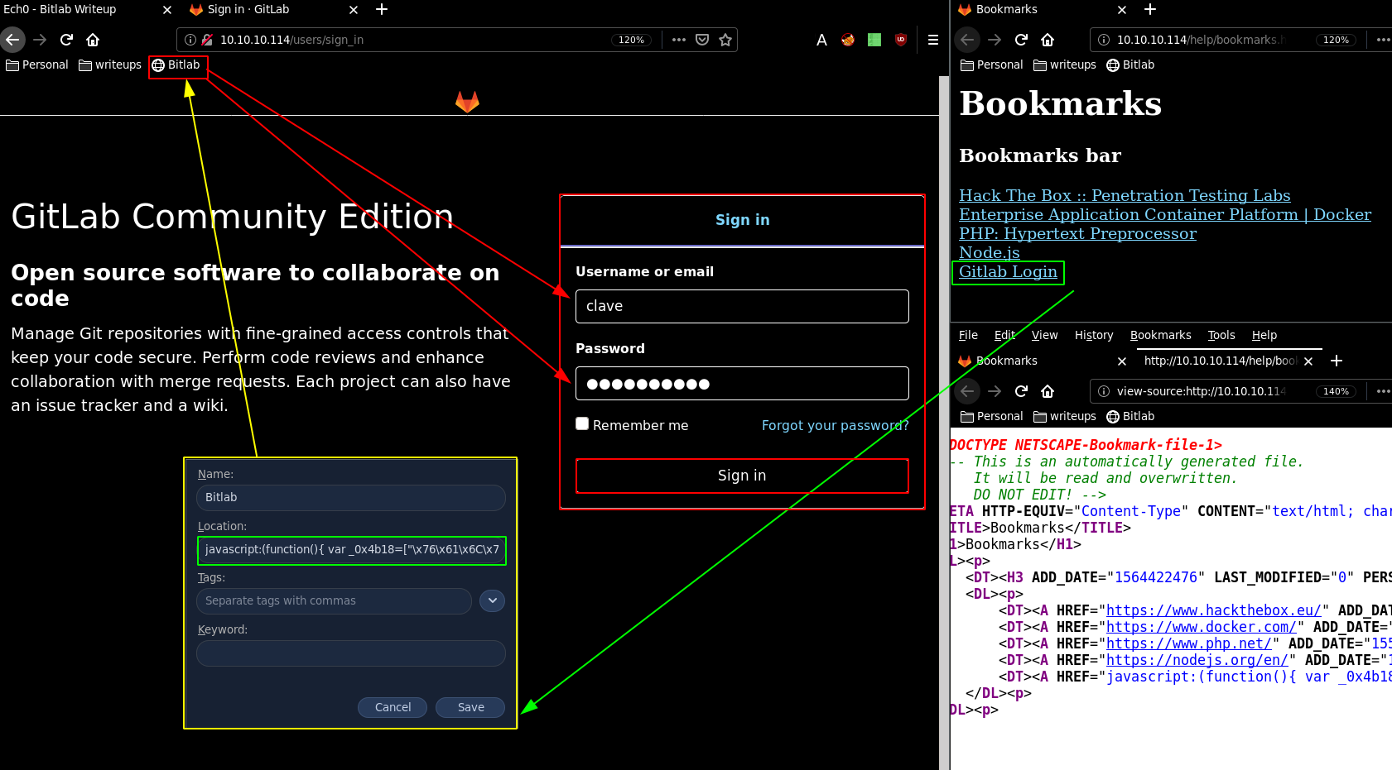Open writeups bookmark folder in sign-in window
Image resolution: width=1392 pixels, height=770 pixels.
[110, 65]
